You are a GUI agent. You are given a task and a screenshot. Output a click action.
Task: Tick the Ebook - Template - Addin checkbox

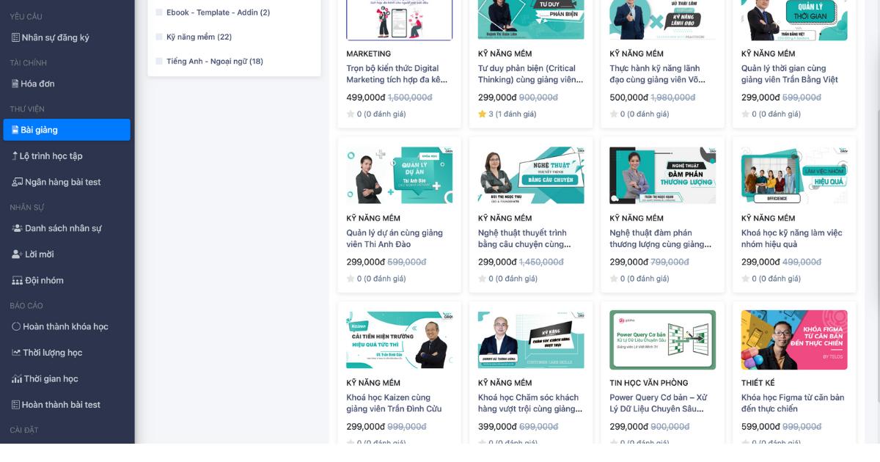coord(159,12)
